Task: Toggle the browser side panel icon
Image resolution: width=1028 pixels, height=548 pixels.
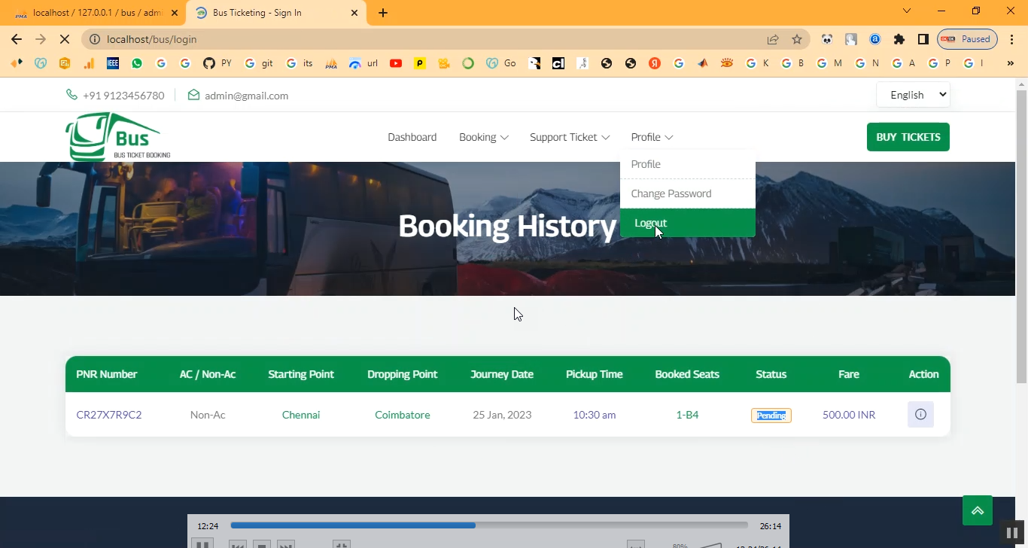Action: (923, 39)
